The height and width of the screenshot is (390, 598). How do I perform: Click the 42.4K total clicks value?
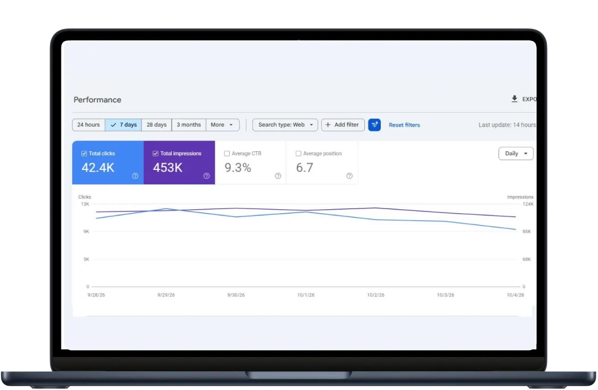pyautogui.click(x=98, y=168)
